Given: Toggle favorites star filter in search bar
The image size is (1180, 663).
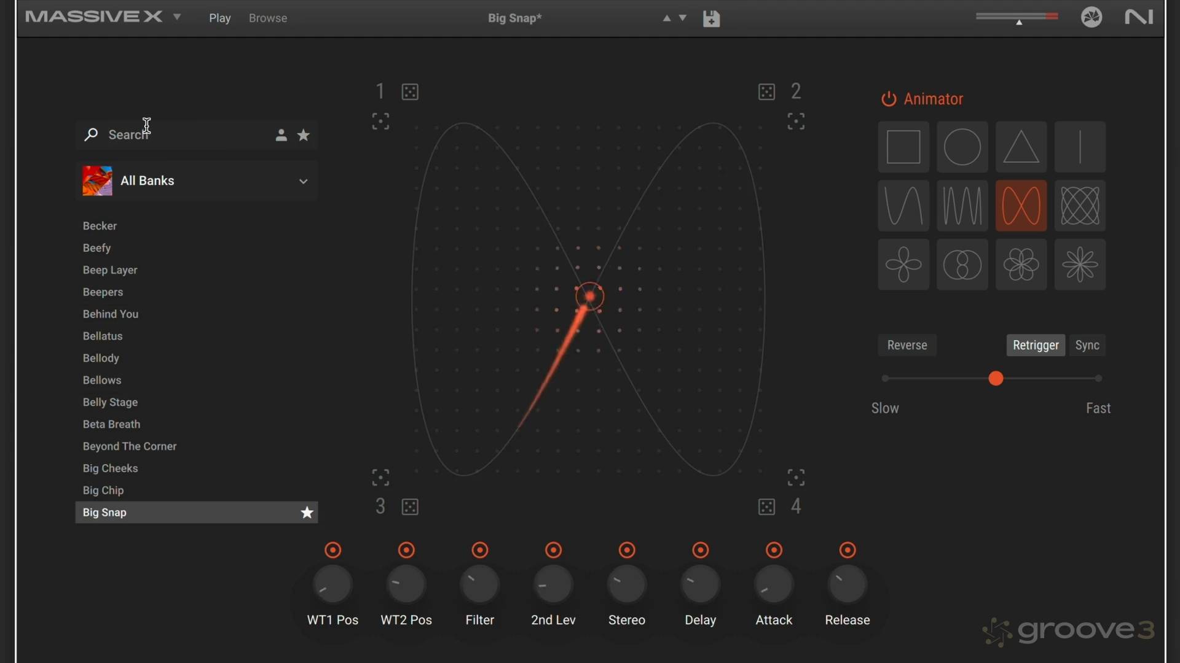Looking at the screenshot, I should coord(304,135).
